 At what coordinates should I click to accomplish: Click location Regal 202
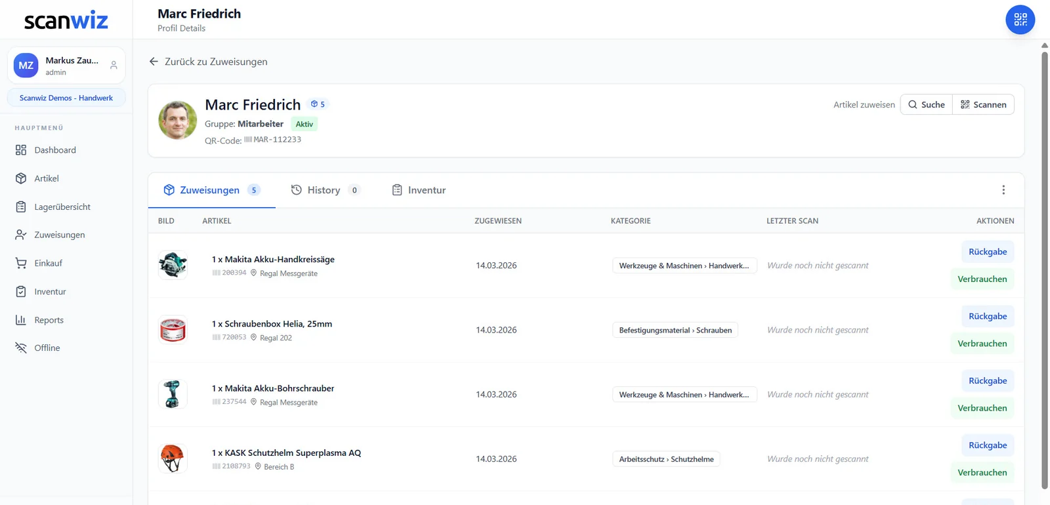276,338
